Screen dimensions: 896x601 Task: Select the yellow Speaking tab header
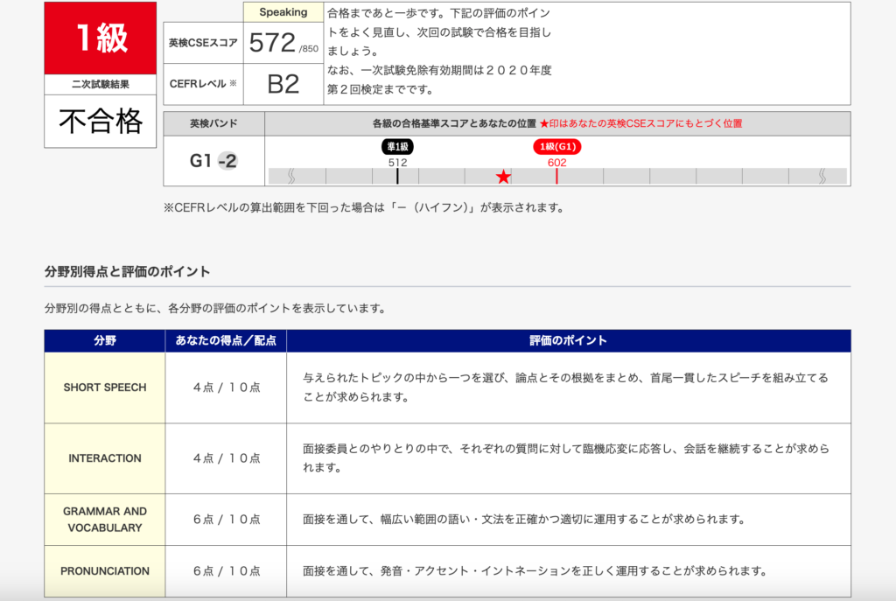[283, 12]
